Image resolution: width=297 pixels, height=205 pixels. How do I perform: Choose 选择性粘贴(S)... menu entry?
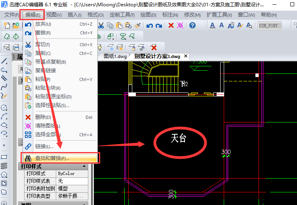(x=60, y=105)
